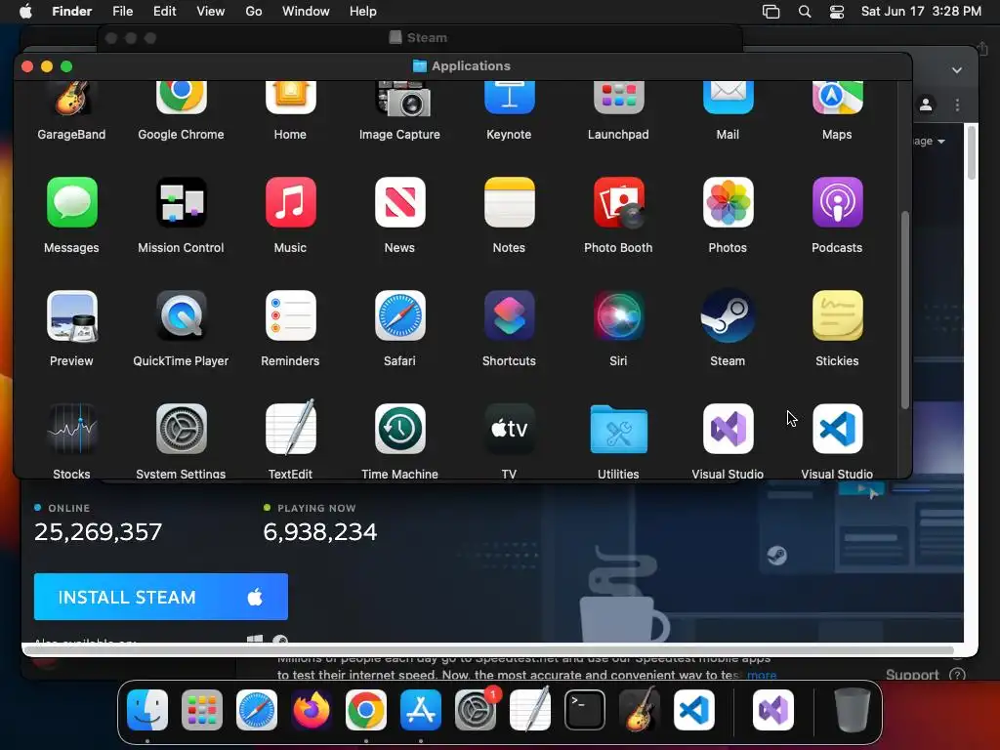Open Launchpad from the Dock
This screenshot has width=1000, height=750.
click(202, 710)
